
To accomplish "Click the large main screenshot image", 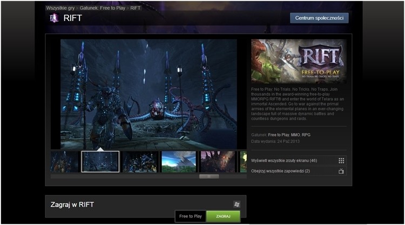I will pyautogui.click(x=149, y=94).
